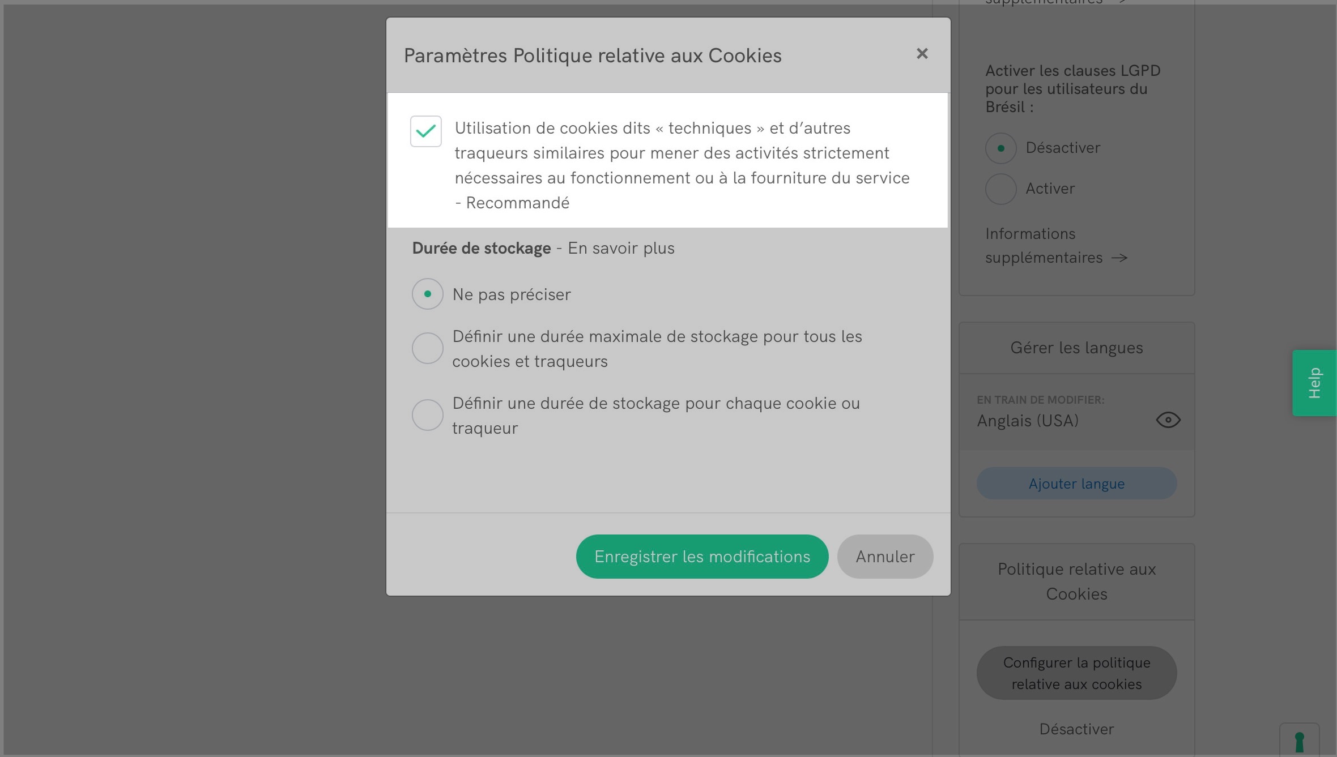1337x757 pixels.
Task: Click 'Désactiver' under cookie policy panel
Action: pyautogui.click(x=1076, y=729)
